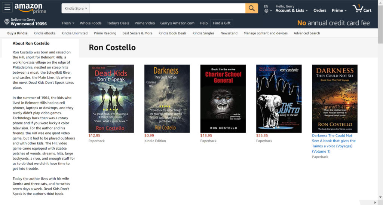This screenshot has width=383, height=205.
Task: Open Kindle Singles menu item
Action: pos(203,33)
